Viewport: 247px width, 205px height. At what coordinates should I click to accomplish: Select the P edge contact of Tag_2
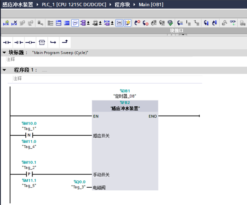click(29, 174)
